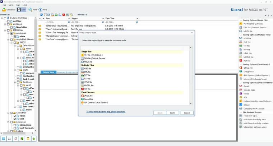
Task: Click the Cancel button in dialog
Action: (x=187, y=113)
